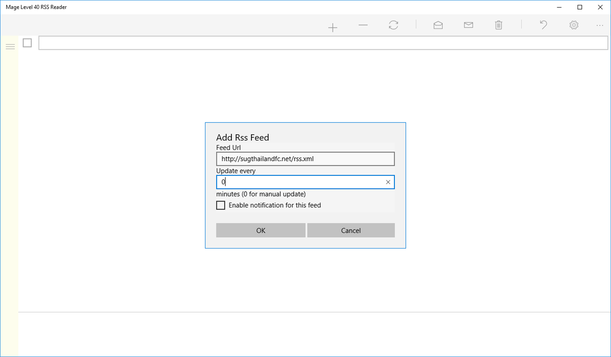Viewport: 611px width, 357px height.
Task: Maximize the RSS Reader window
Action: (x=580, y=7)
